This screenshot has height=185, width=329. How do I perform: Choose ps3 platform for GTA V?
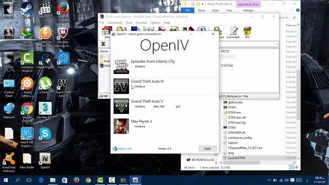click(178, 106)
